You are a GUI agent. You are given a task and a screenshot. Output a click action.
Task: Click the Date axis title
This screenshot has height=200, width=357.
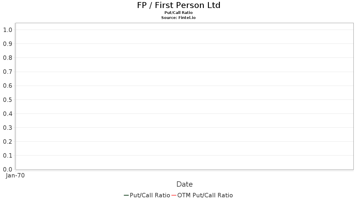pos(184,184)
